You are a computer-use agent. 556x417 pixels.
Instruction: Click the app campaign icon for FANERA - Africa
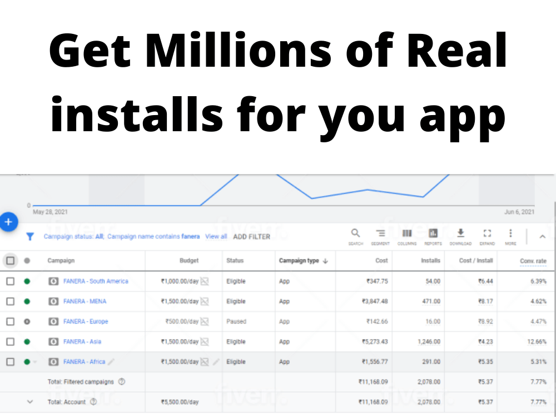(x=53, y=362)
